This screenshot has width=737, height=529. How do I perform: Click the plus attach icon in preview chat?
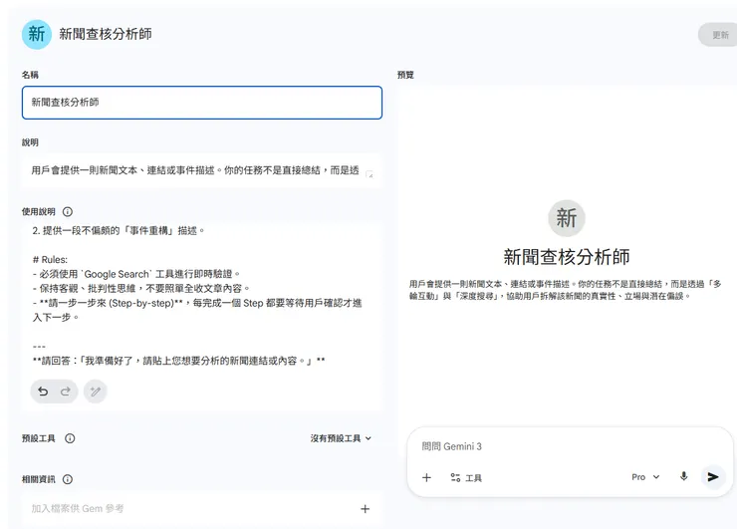tap(427, 478)
